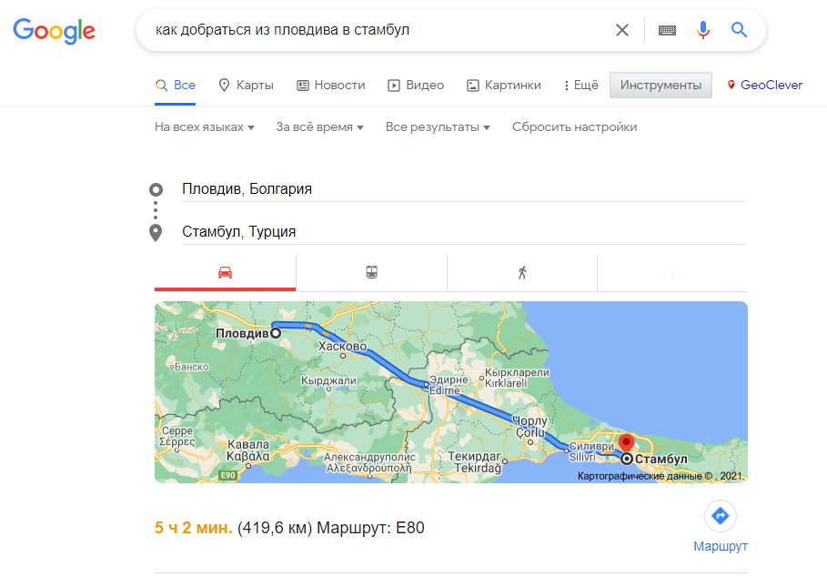Select the bicycle mode tab

coord(672,273)
